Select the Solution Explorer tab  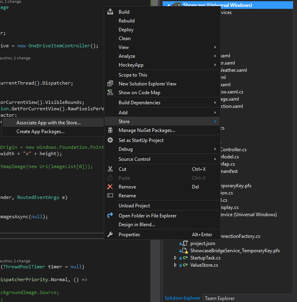point(182,298)
